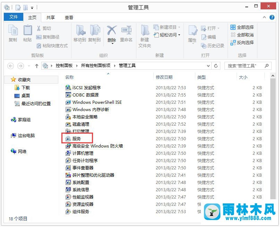Open Customize Quick Access Toolbar dropdown
This screenshot has width=280, height=227.
pyautogui.click(x=32, y=8)
